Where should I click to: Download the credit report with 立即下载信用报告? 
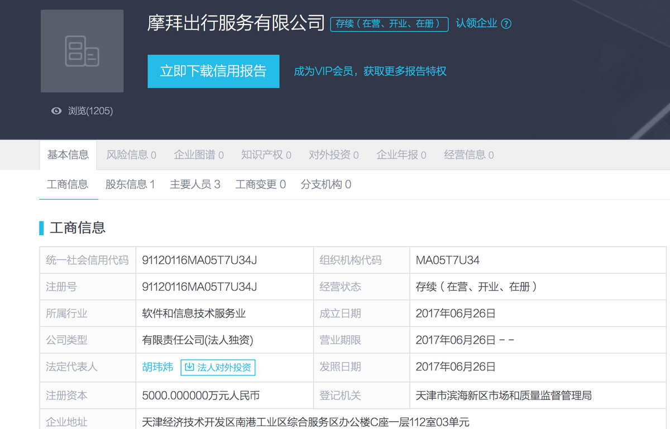(x=213, y=71)
